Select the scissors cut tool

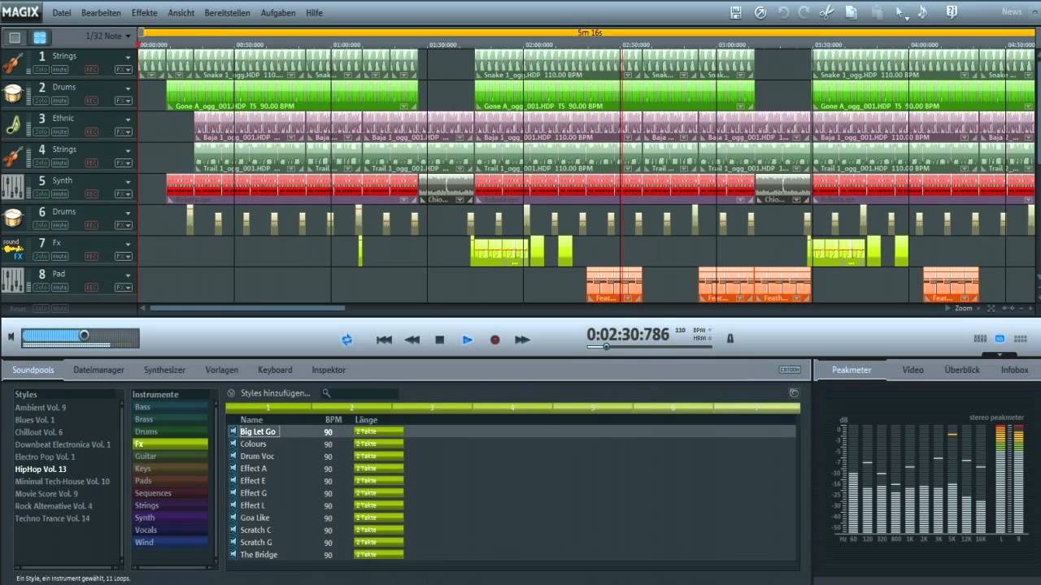[x=826, y=12]
